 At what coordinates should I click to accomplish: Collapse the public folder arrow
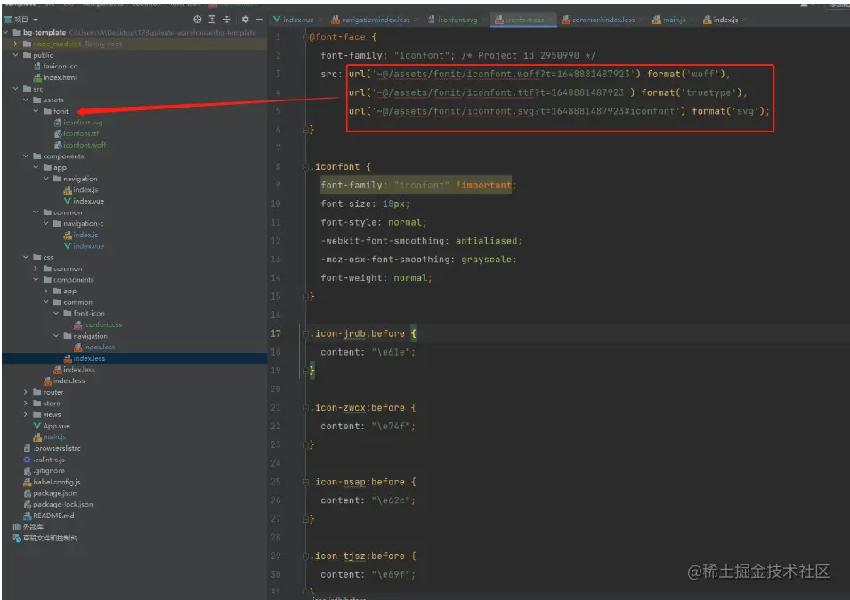(x=16, y=55)
